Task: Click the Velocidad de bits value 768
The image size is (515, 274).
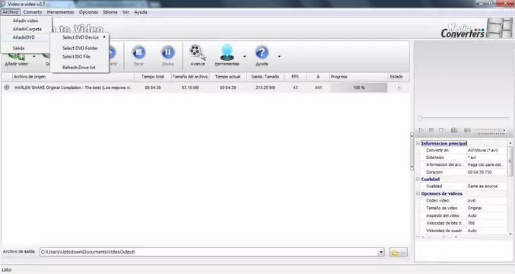Action: click(x=471, y=223)
